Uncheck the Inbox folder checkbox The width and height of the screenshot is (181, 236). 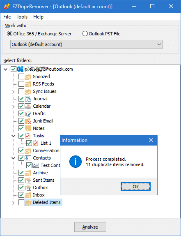[x=21, y=195]
